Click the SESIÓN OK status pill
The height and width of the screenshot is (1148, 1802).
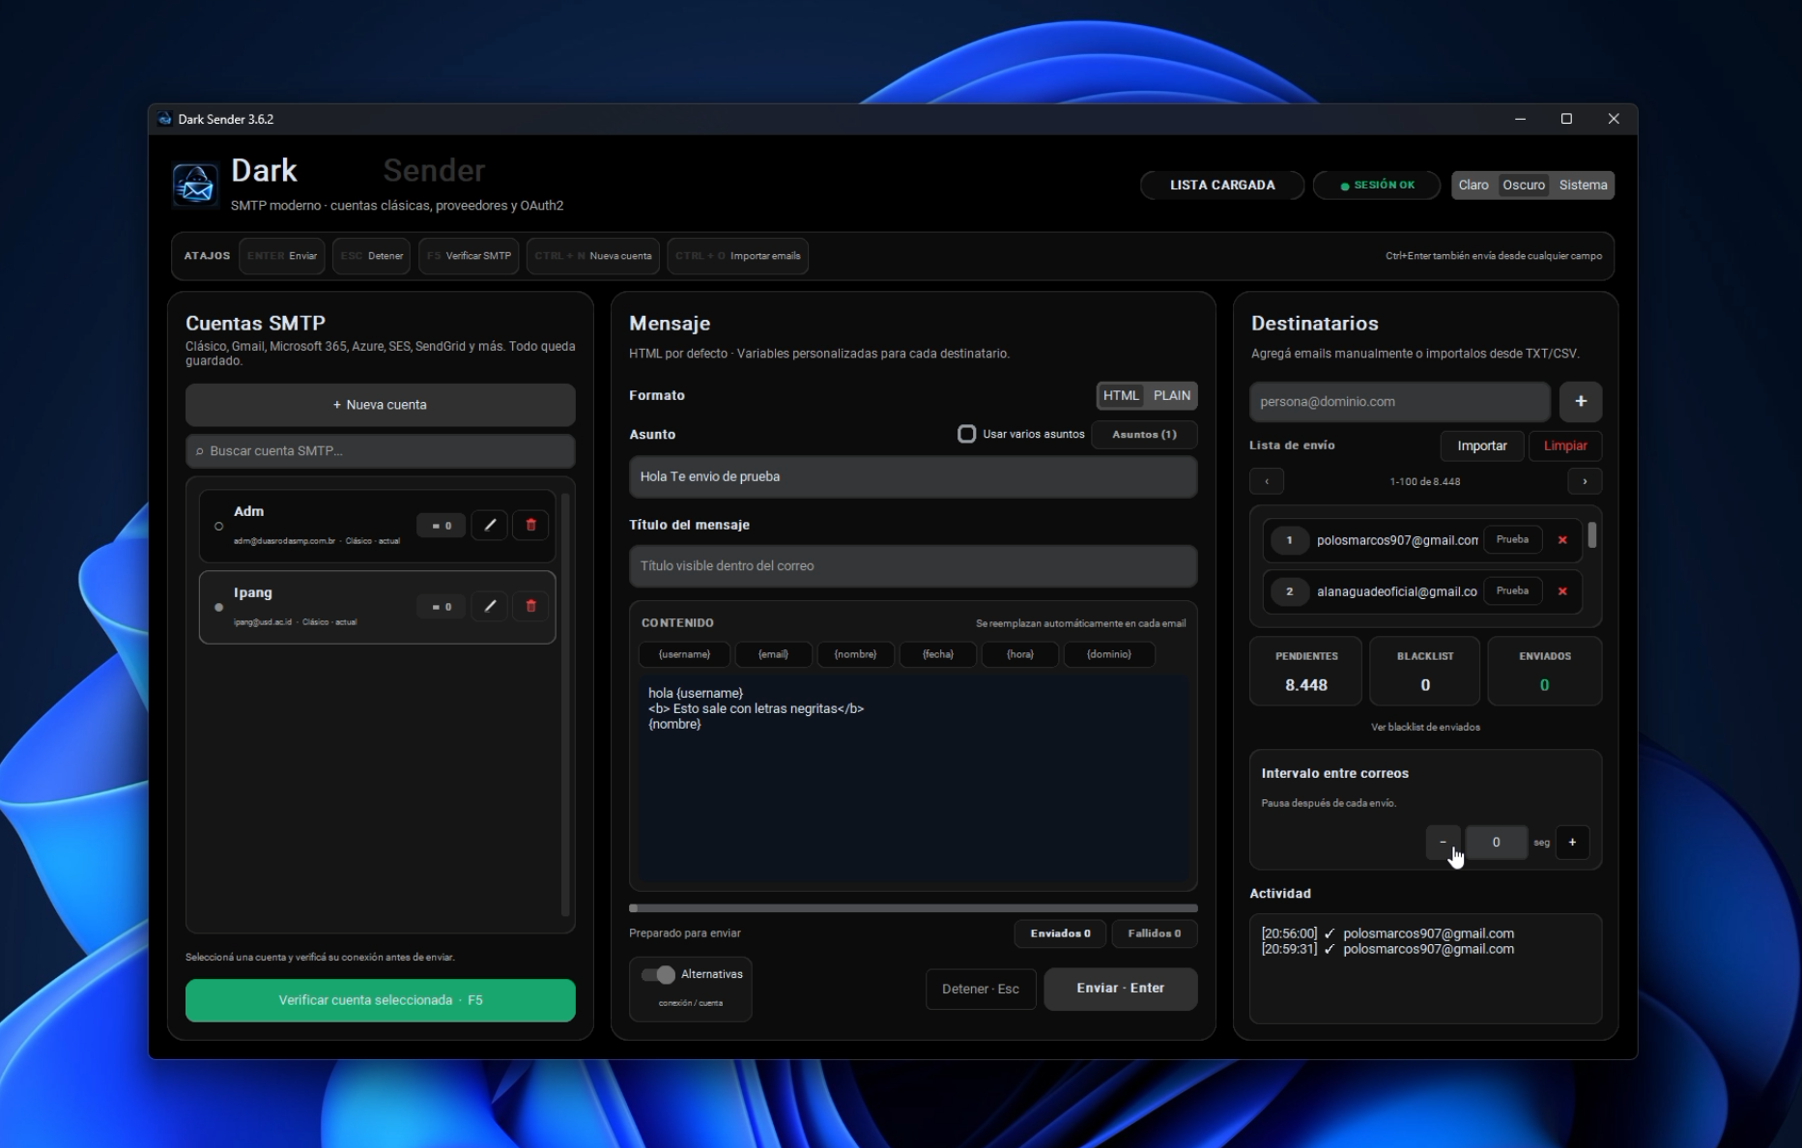coord(1377,185)
